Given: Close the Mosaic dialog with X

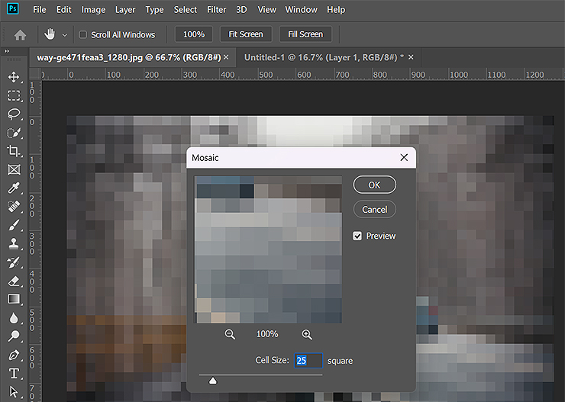Looking at the screenshot, I should point(404,158).
